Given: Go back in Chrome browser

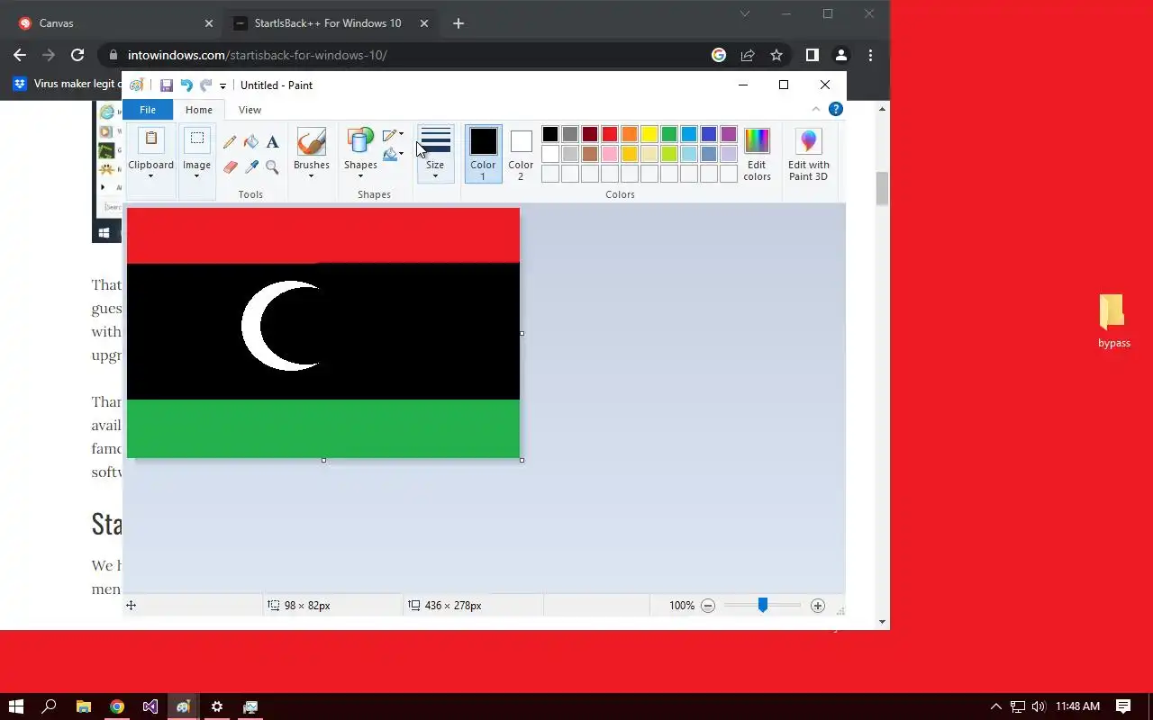Looking at the screenshot, I should (x=20, y=55).
